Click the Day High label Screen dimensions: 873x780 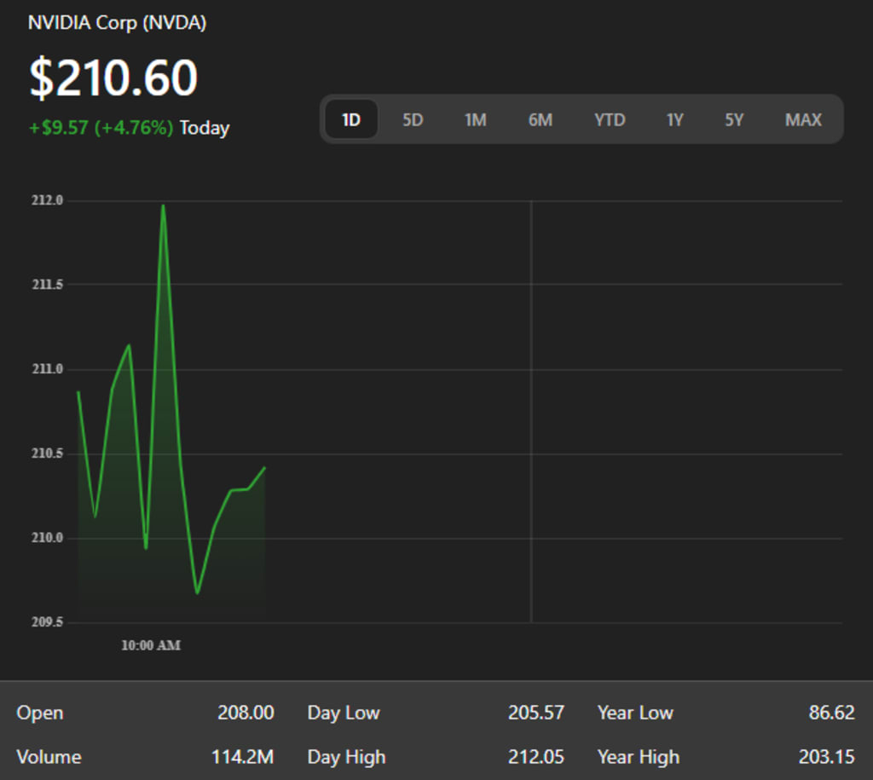346,758
